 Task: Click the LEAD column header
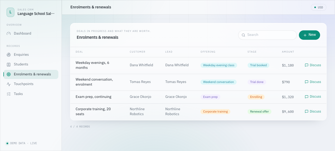pyautogui.click(x=169, y=52)
